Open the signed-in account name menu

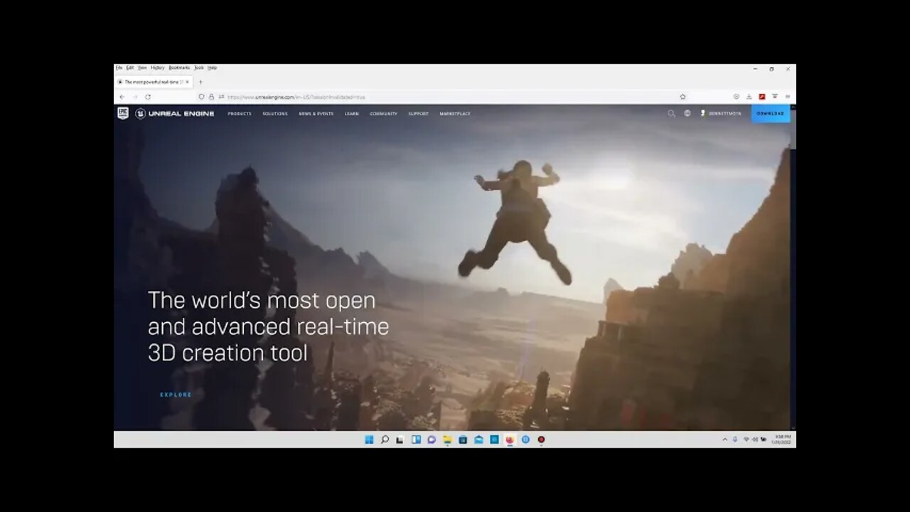point(721,114)
